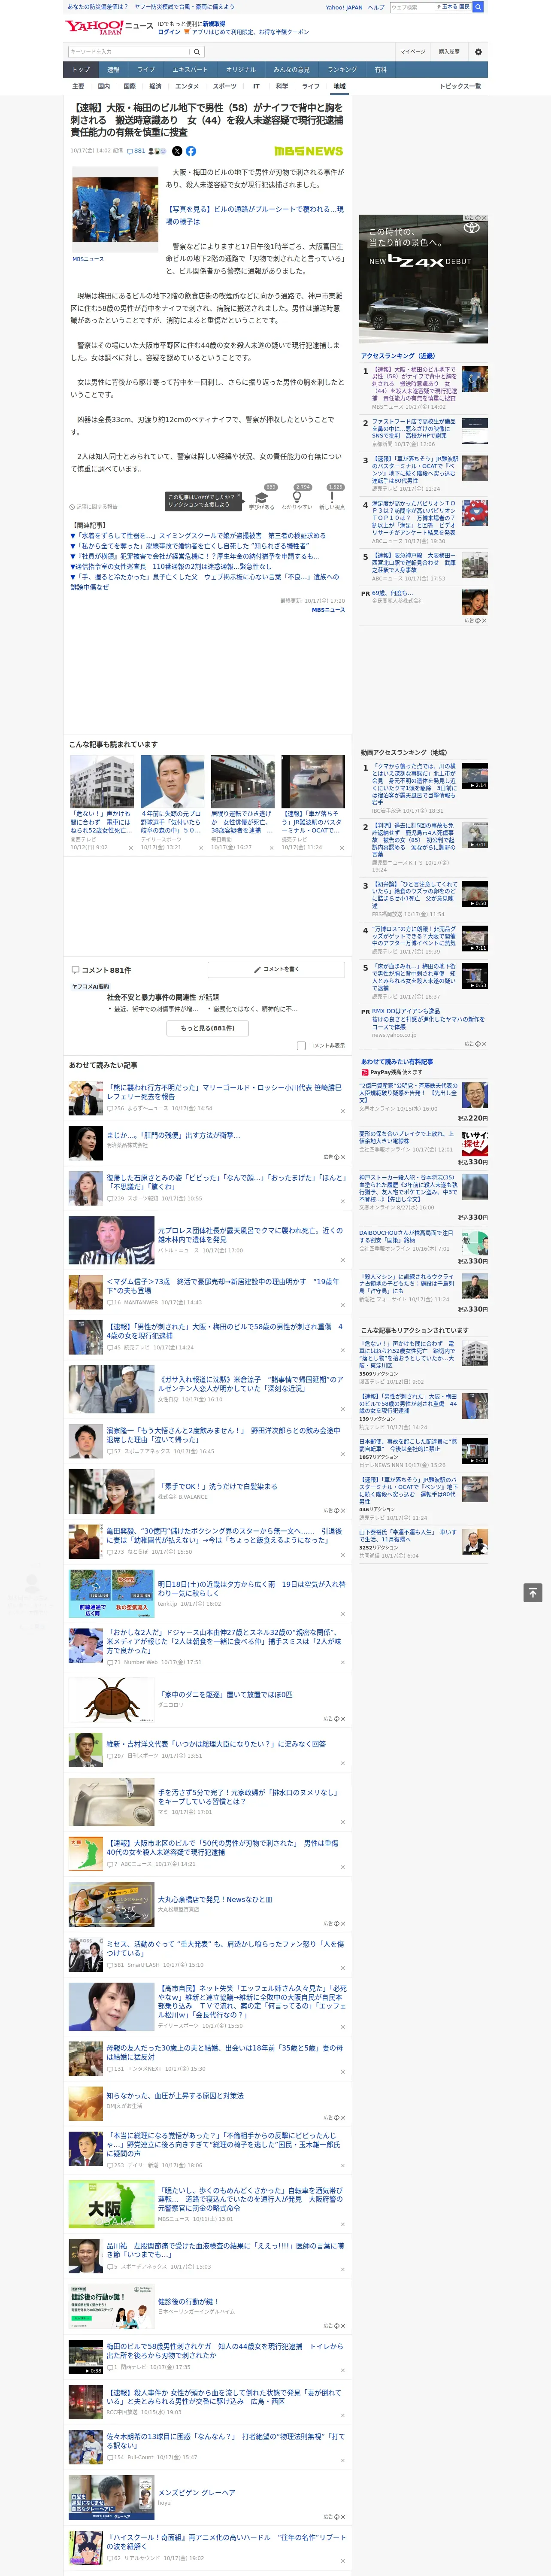Open 手を汚さず5分で完了 排水口 article
Viewport: 551px width, 2576px height.
(248, 1797)
